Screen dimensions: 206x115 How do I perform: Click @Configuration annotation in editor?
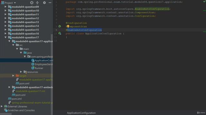point(76,23)
